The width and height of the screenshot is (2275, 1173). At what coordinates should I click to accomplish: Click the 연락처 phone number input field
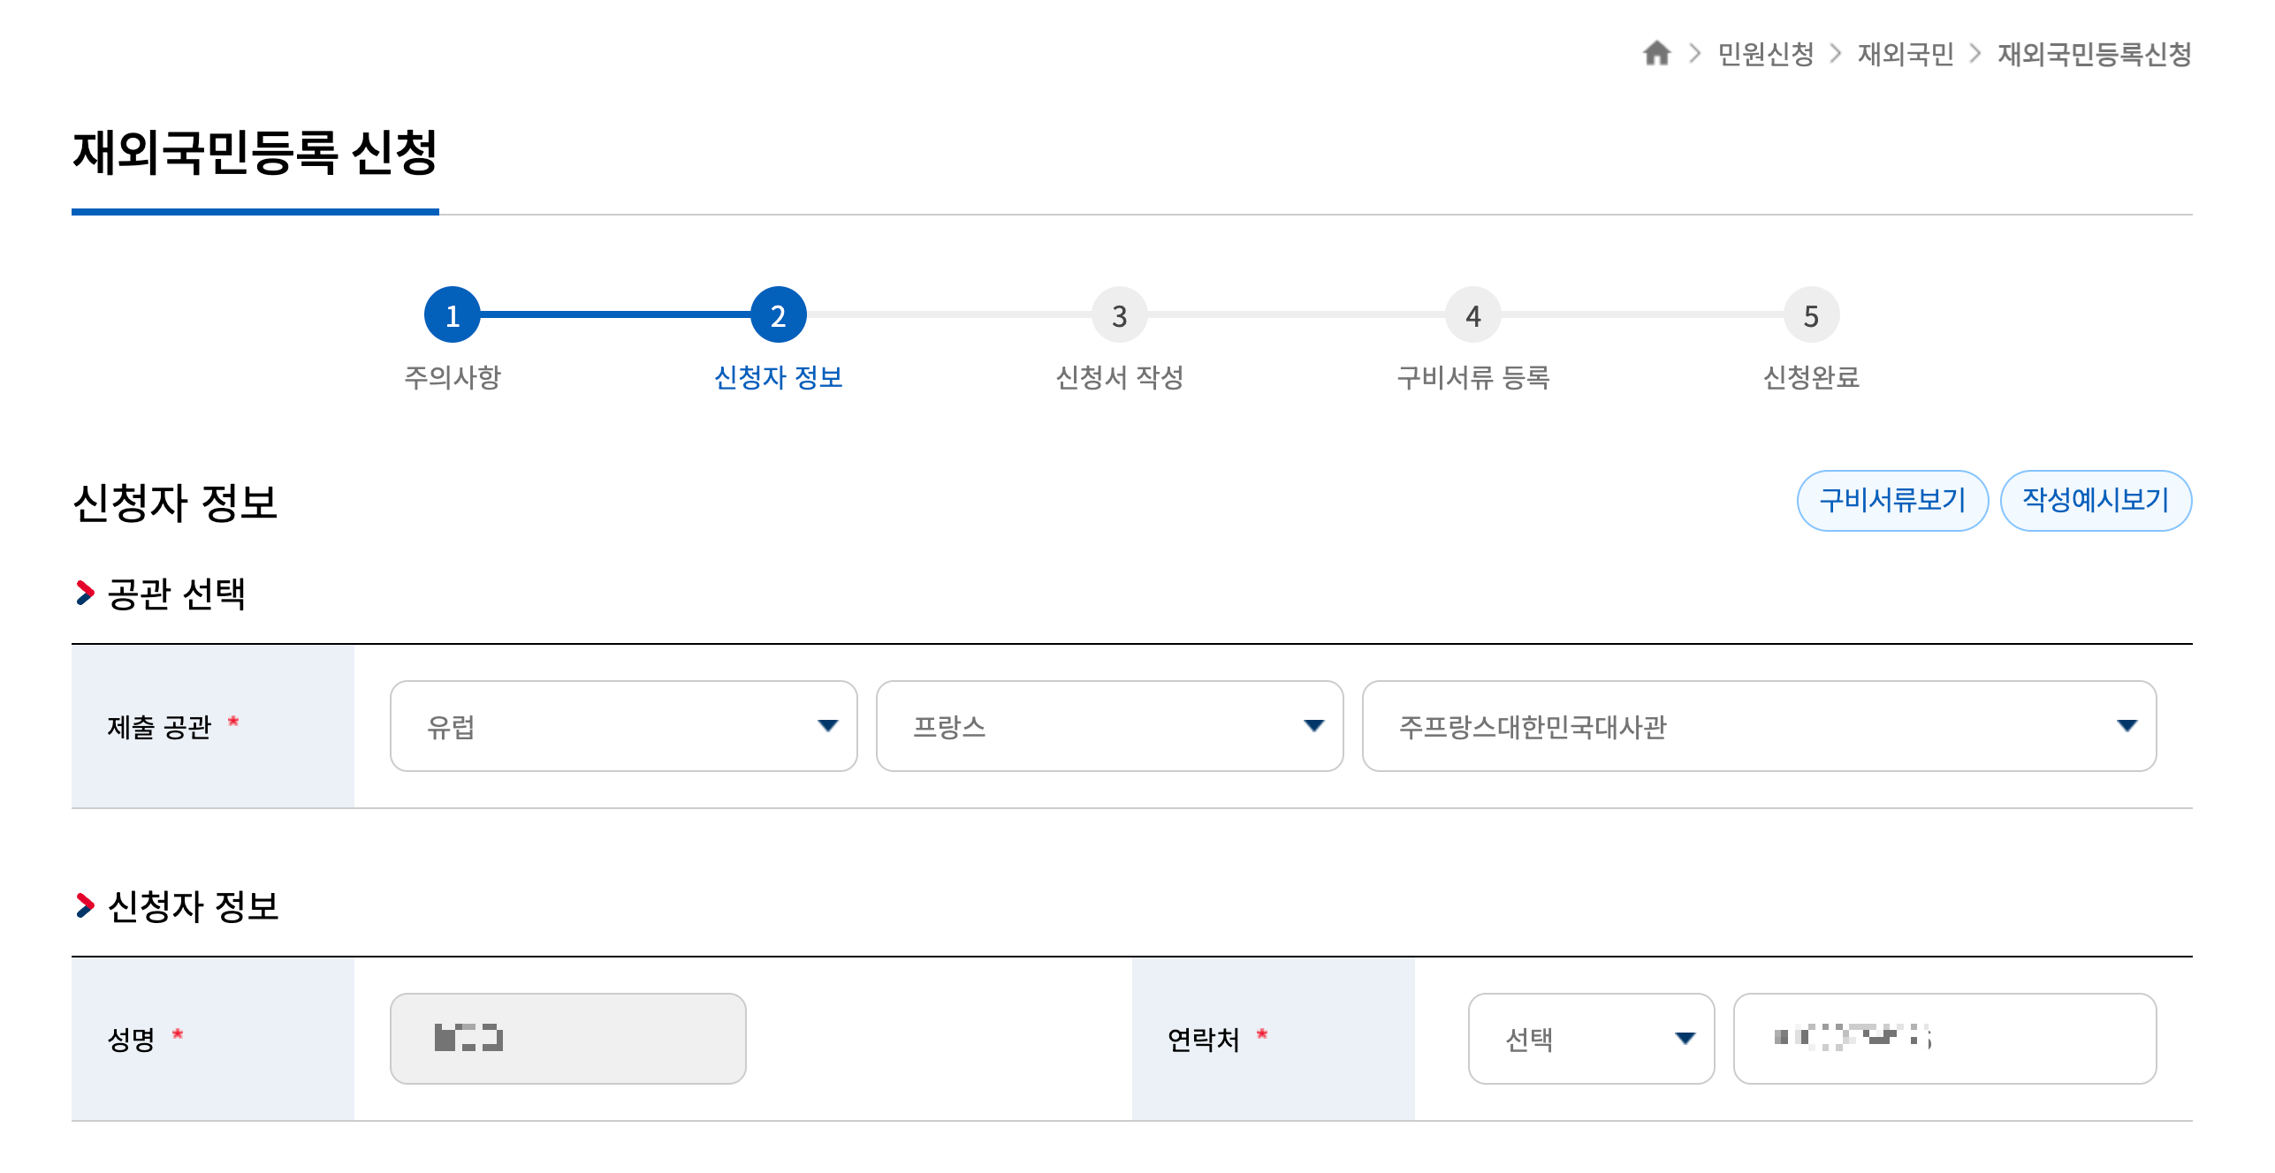[x=1944, y=1039]
